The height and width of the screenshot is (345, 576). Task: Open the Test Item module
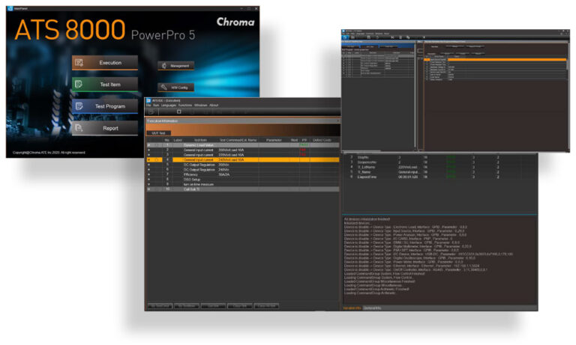tap(105, 85)
